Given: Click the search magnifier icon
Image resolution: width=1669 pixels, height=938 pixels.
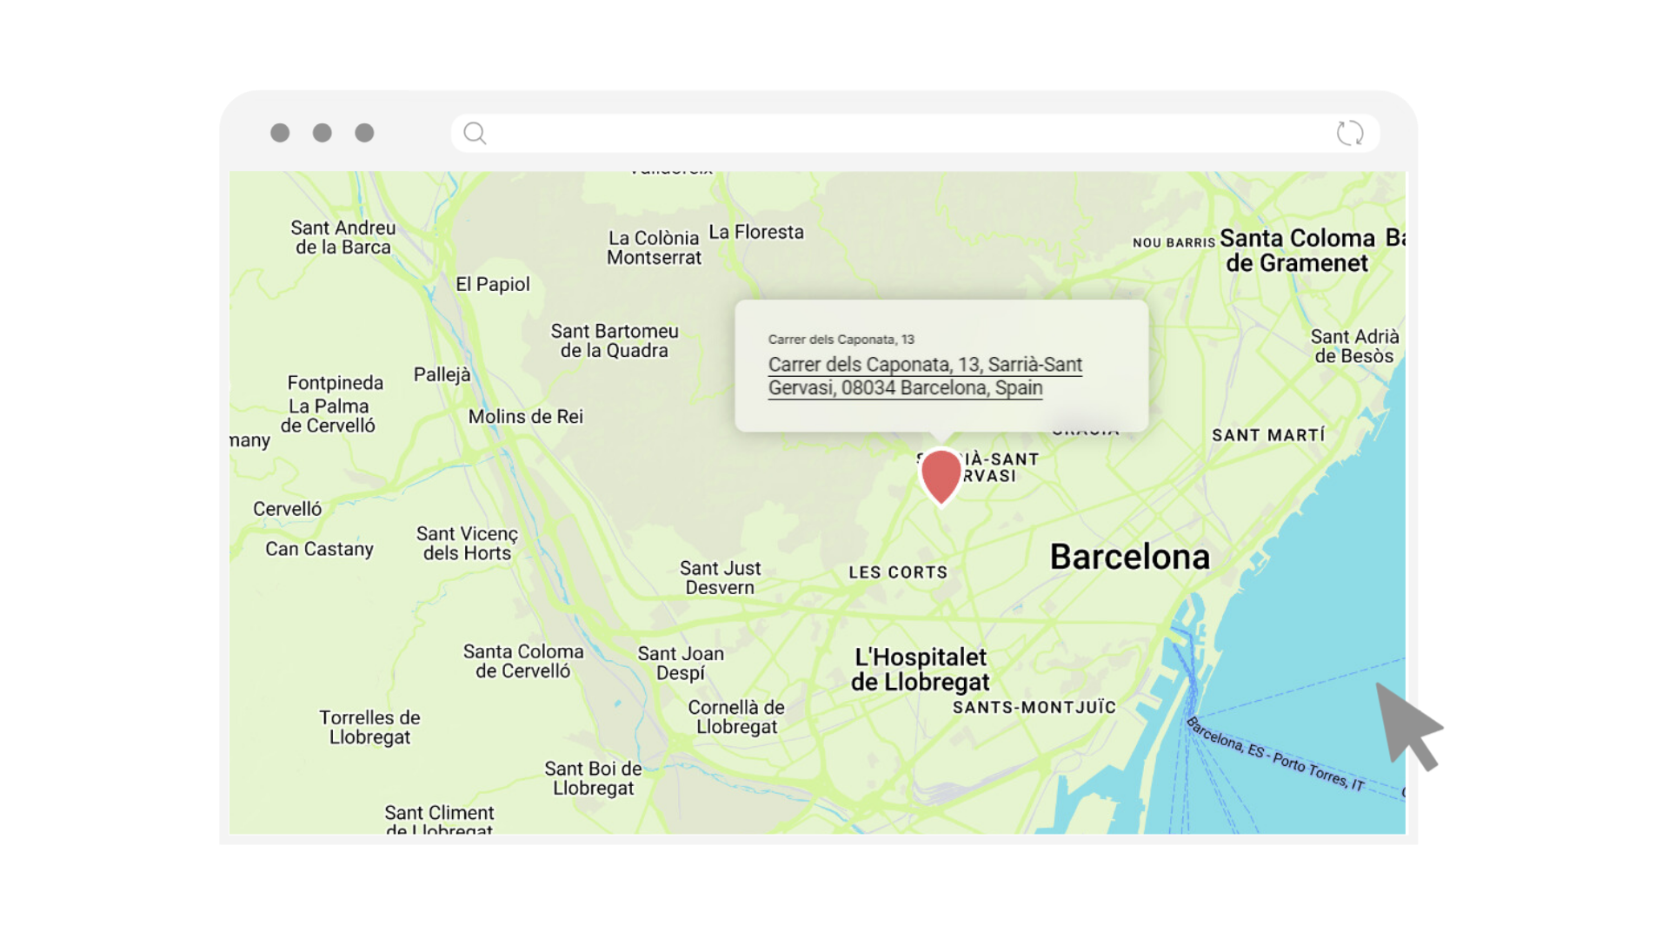Looking at the screenshot, I should click(x=475, y=133).
